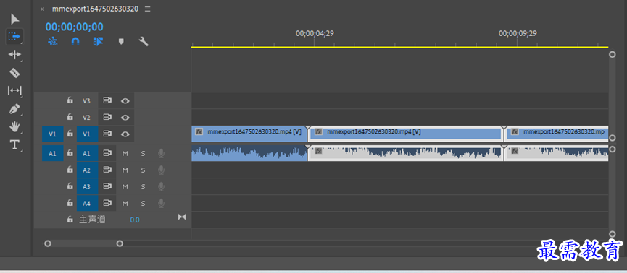The height and width of the screenshot is (273, 627).
Task: Select the Pen tool
Action: coord(14,109)
